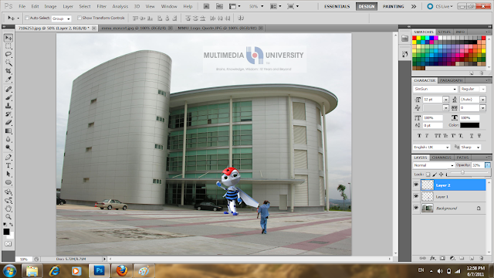Select the Pen tool
494x278 pixels.
(8, 157)
